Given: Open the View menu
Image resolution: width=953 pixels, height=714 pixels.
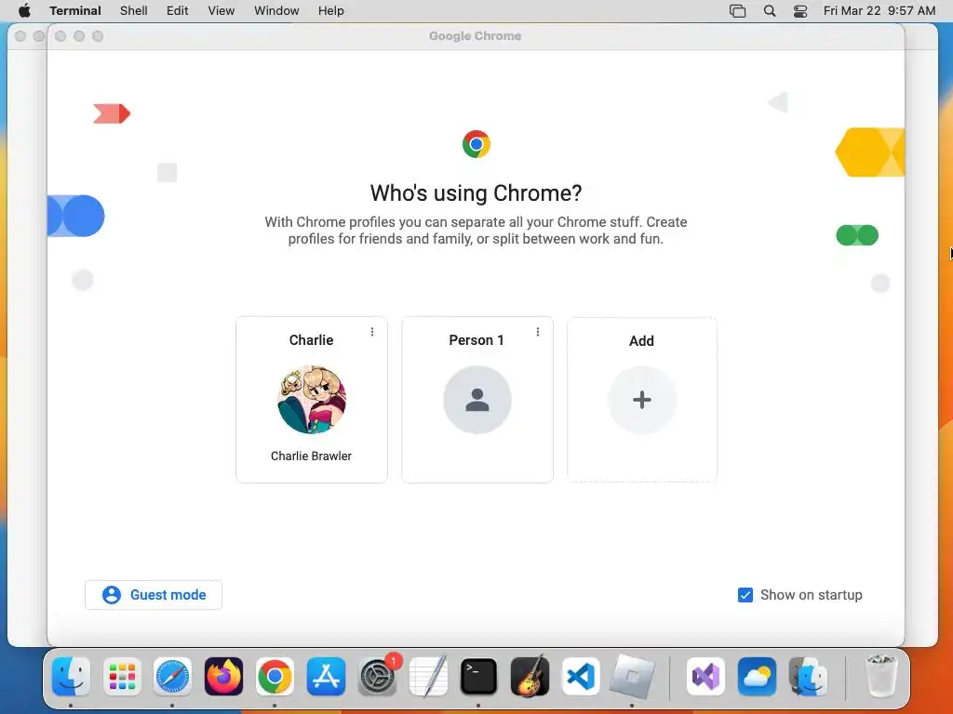Looking at the screenshot, I should 221,11.
